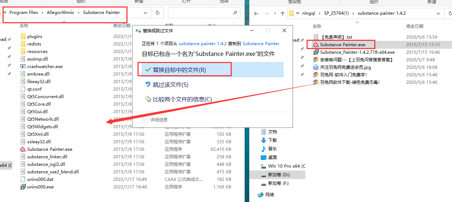The width and height of the screenshot is (452, 202).
Task: Select the unins000.exe installer icon
Action: tap(23, 187)
